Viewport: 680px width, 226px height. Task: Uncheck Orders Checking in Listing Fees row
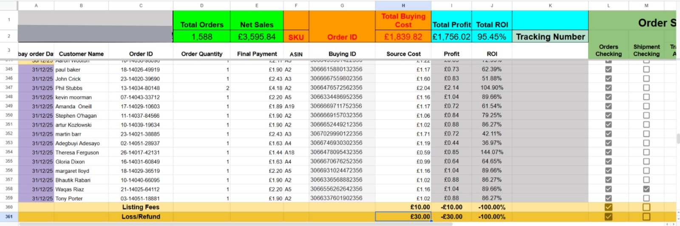tap(608, 207)
